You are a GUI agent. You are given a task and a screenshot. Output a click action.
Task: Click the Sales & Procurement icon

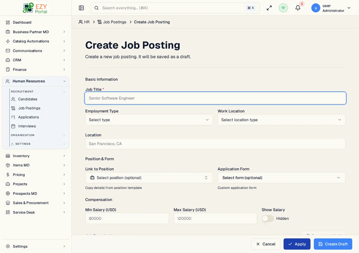point(8,203)
